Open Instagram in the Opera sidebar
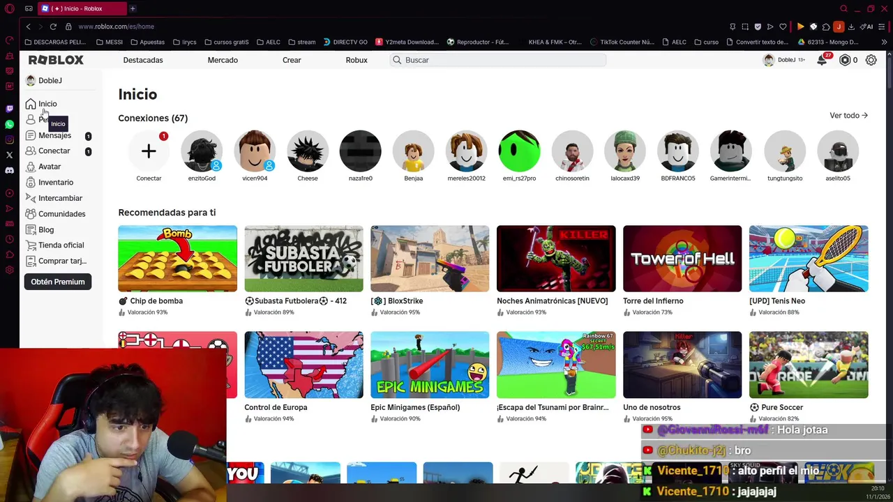This screenshot has height=502, width=893. (x=9, y=139)
